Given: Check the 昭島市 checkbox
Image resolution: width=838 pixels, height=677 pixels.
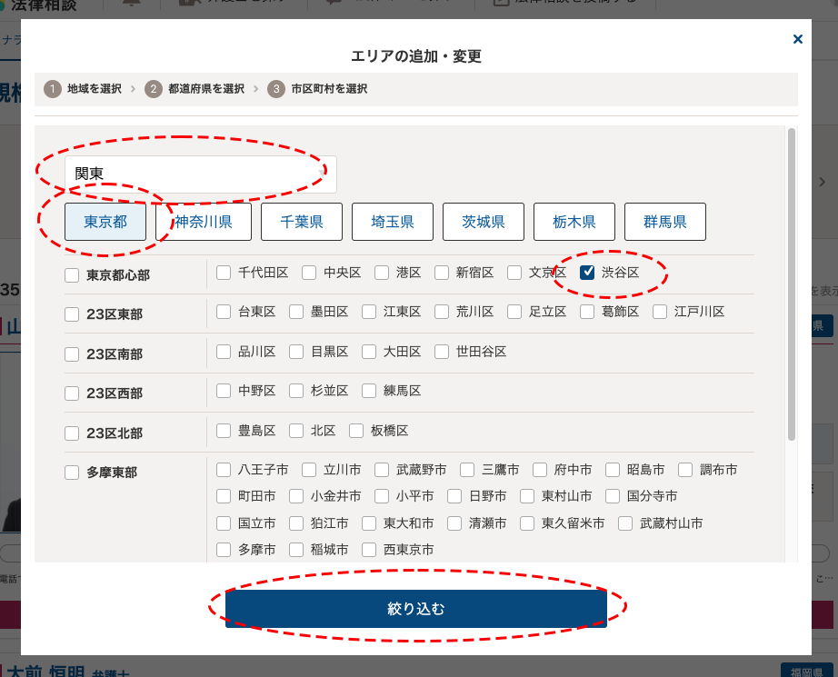Looking at the screenshot, I should click(613, 470).
